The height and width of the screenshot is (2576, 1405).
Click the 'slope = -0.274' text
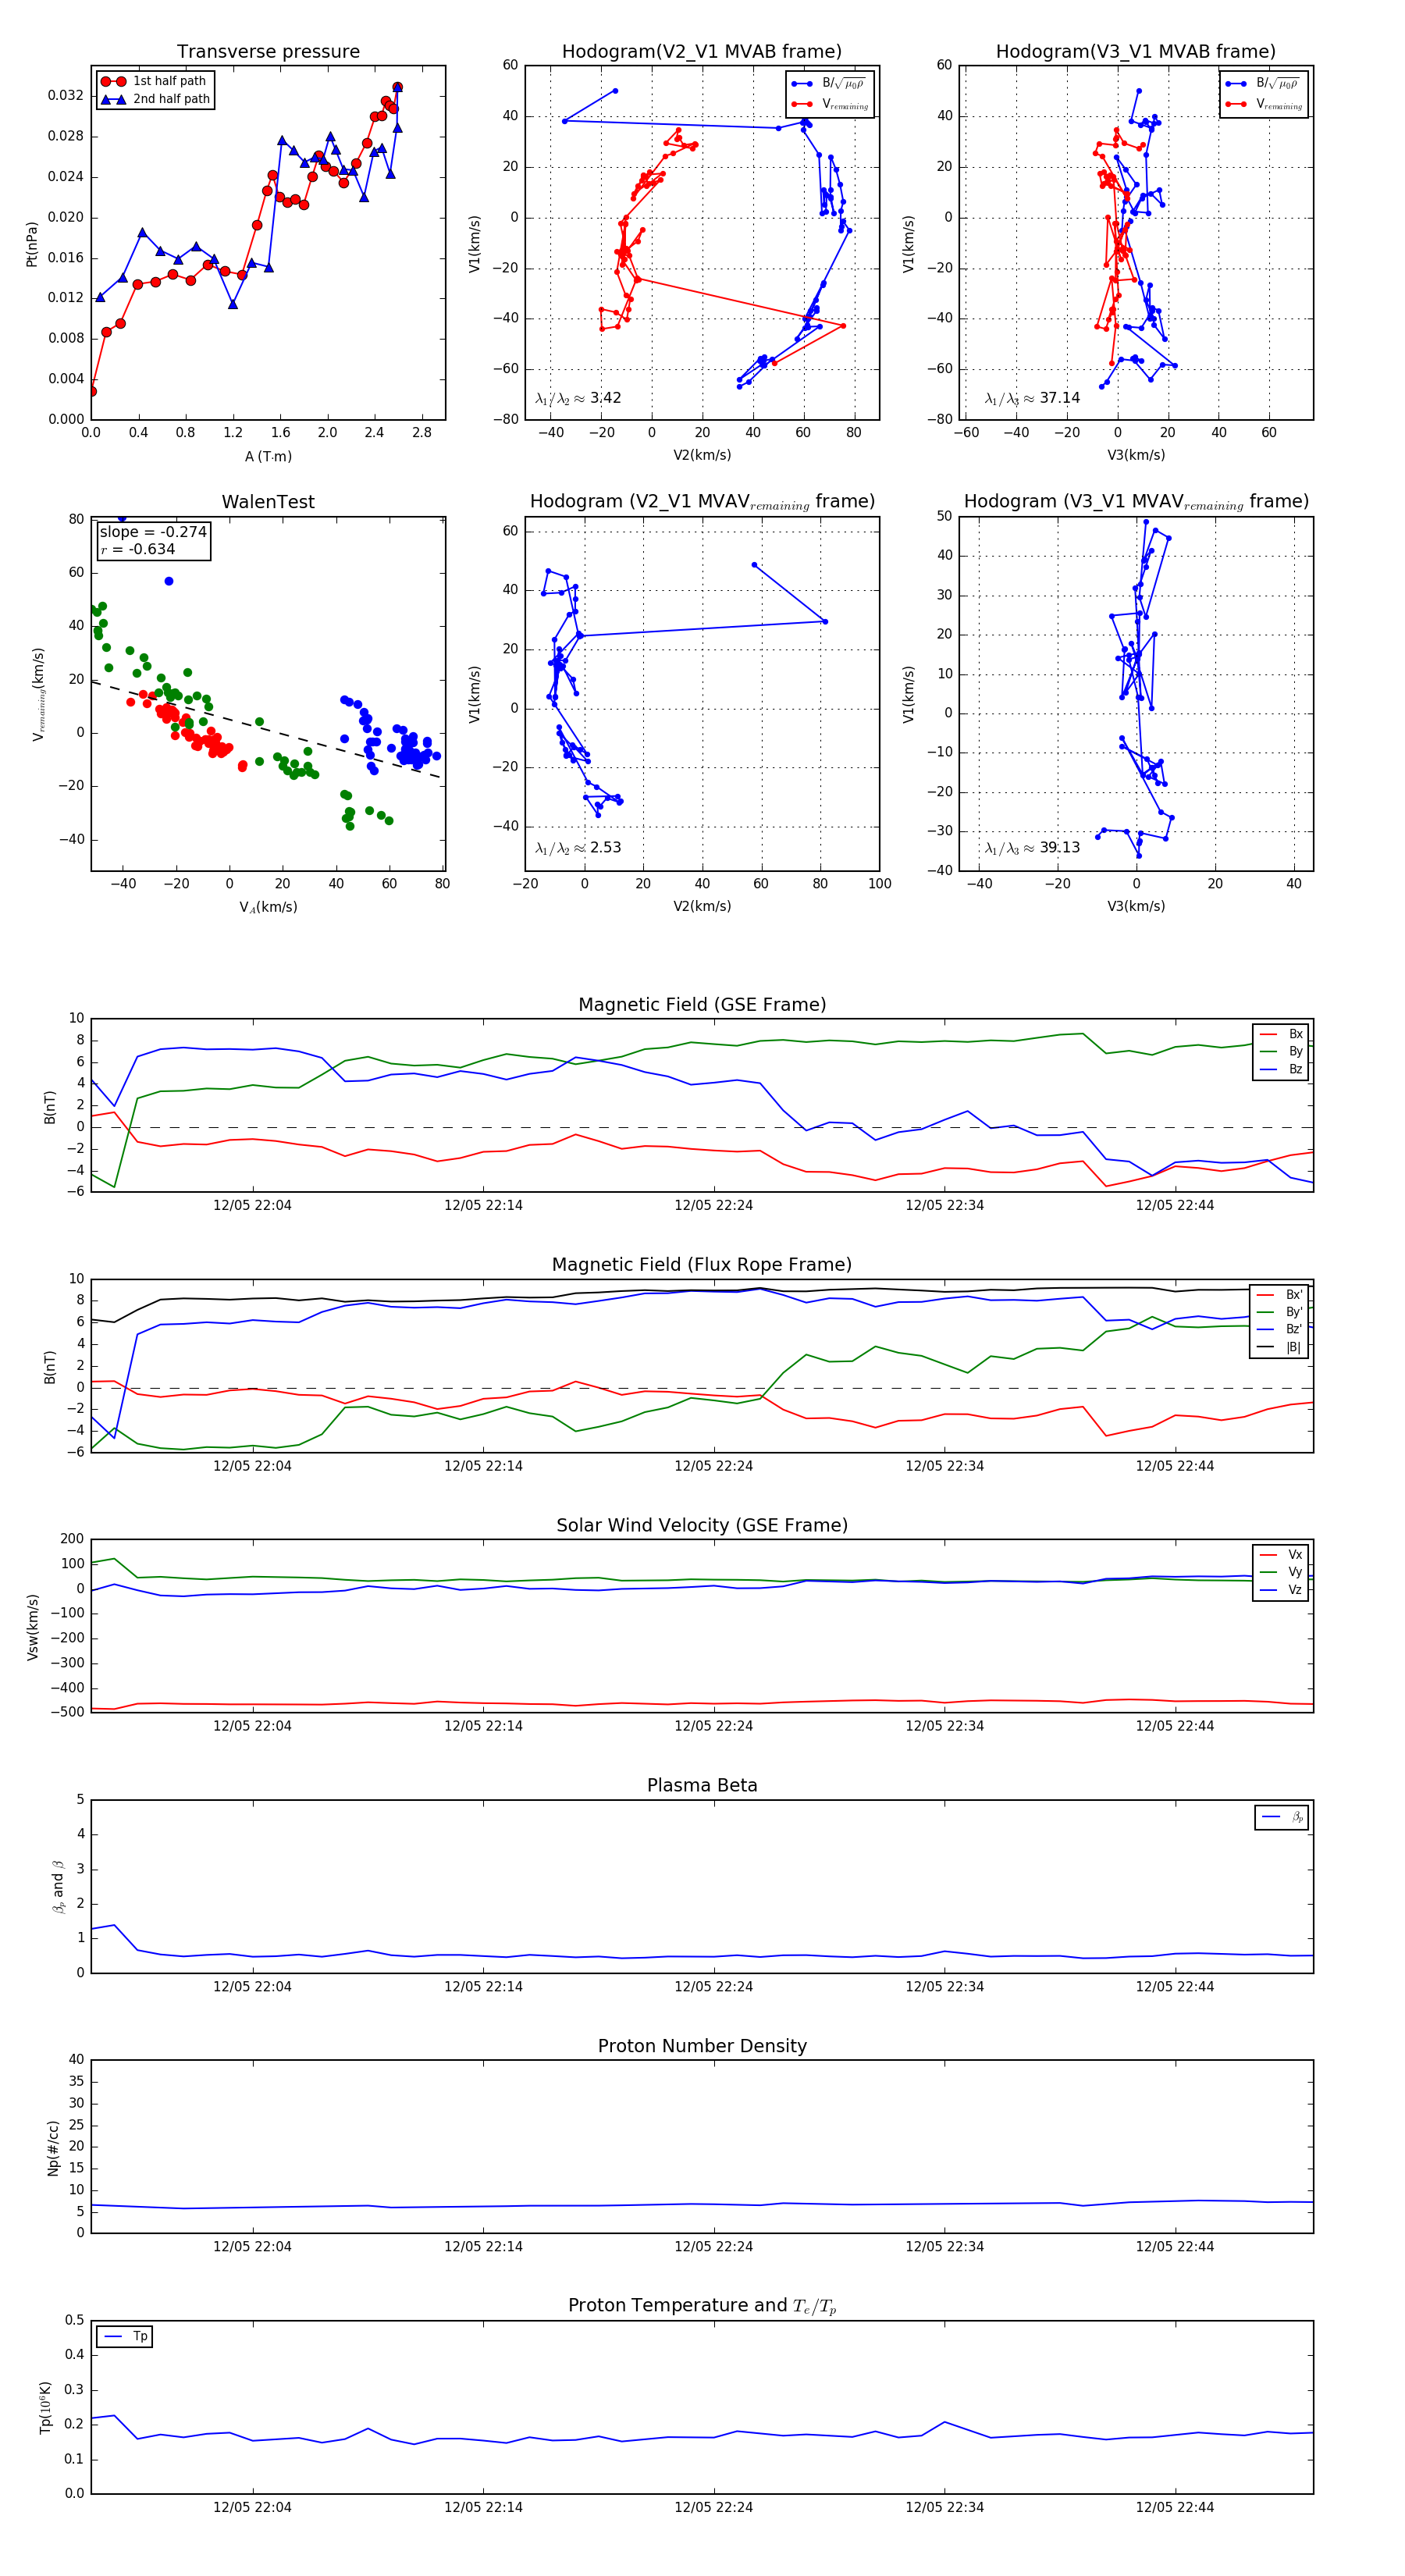(x=153, y=532)
